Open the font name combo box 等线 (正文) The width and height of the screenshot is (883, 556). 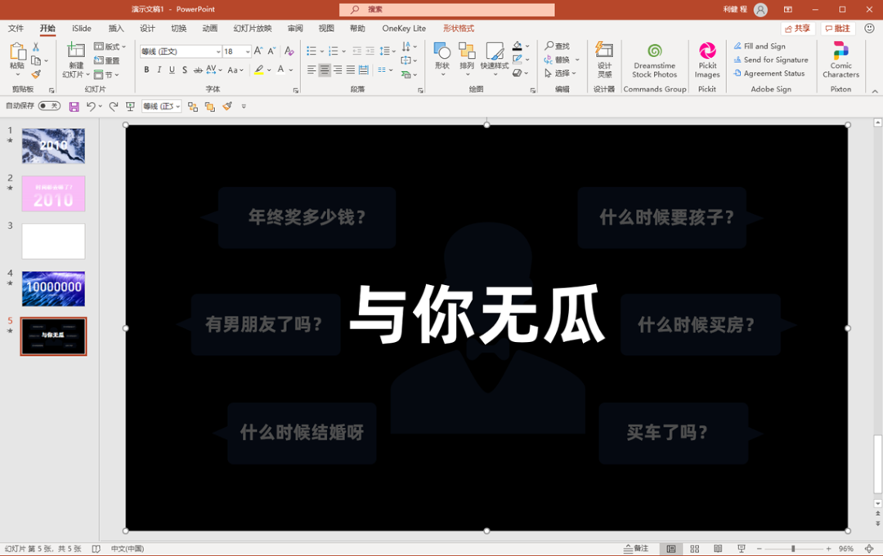pyautogui.click(x=180, y=51)
